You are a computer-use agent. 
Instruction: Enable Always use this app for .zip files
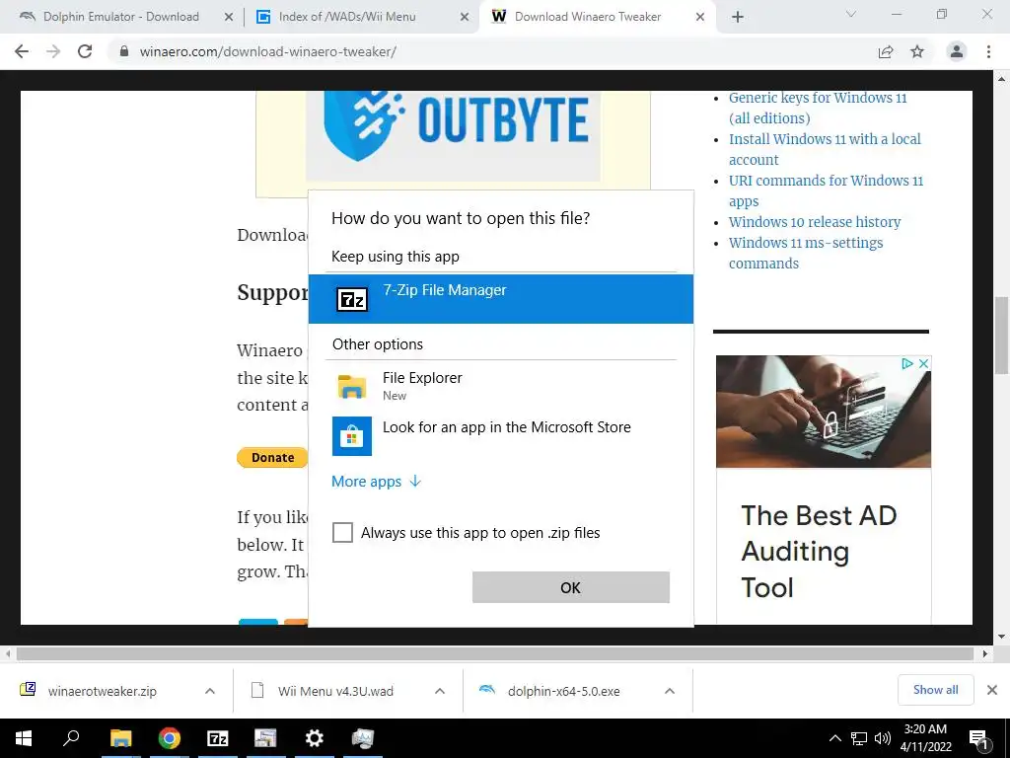[x=342, y=533]
